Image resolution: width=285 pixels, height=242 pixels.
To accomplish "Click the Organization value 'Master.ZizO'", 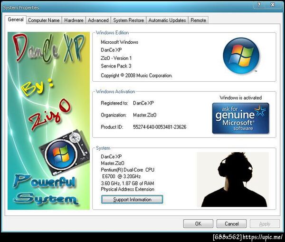I will (x=145, y=115).
